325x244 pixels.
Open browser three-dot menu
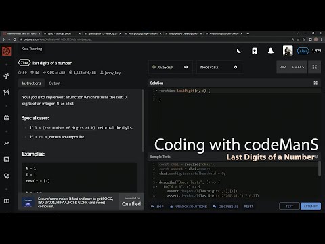pos(322,39)
